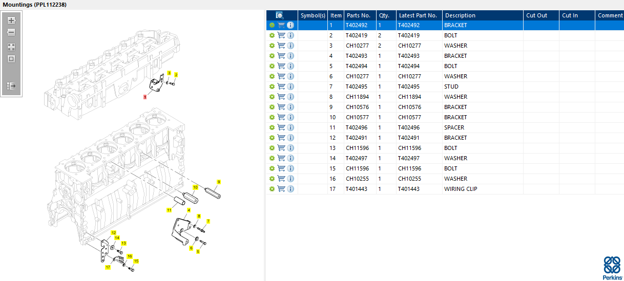Add item 14 WASHER T402497 to cart

tap(281, 158)
